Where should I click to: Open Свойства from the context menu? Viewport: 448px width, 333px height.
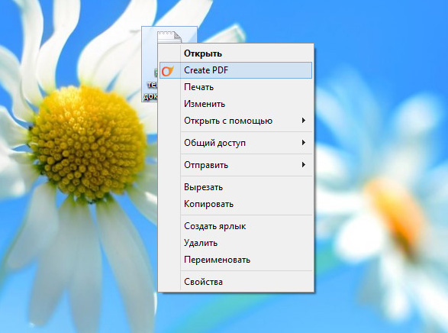236,282
